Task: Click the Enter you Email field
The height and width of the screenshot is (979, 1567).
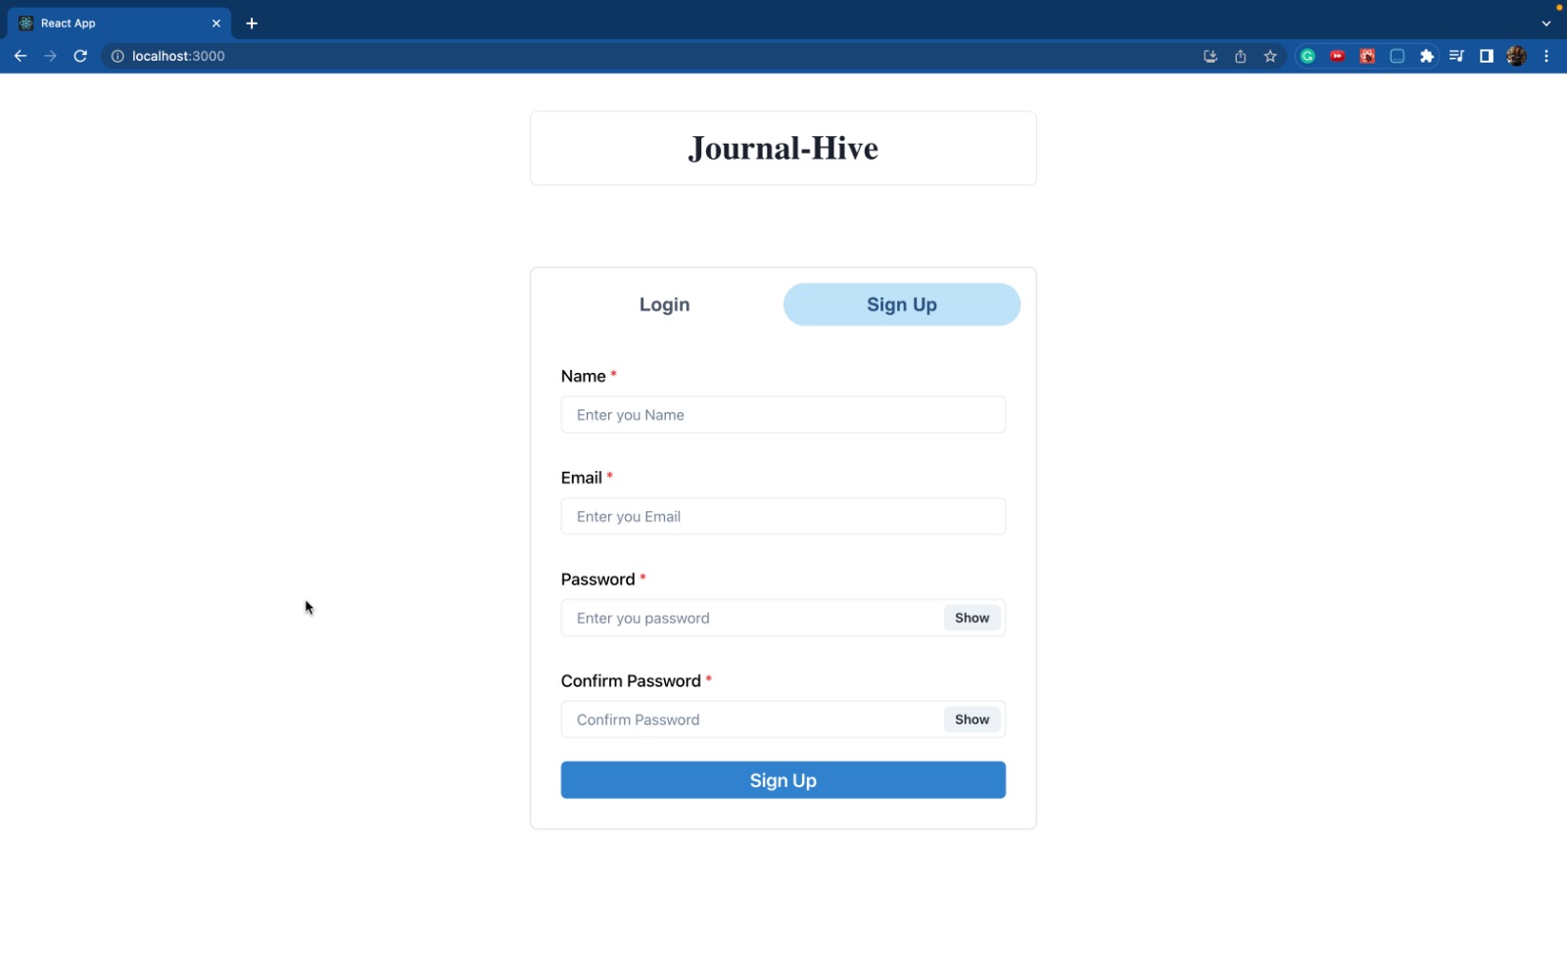Action: [x=783, y=516]
